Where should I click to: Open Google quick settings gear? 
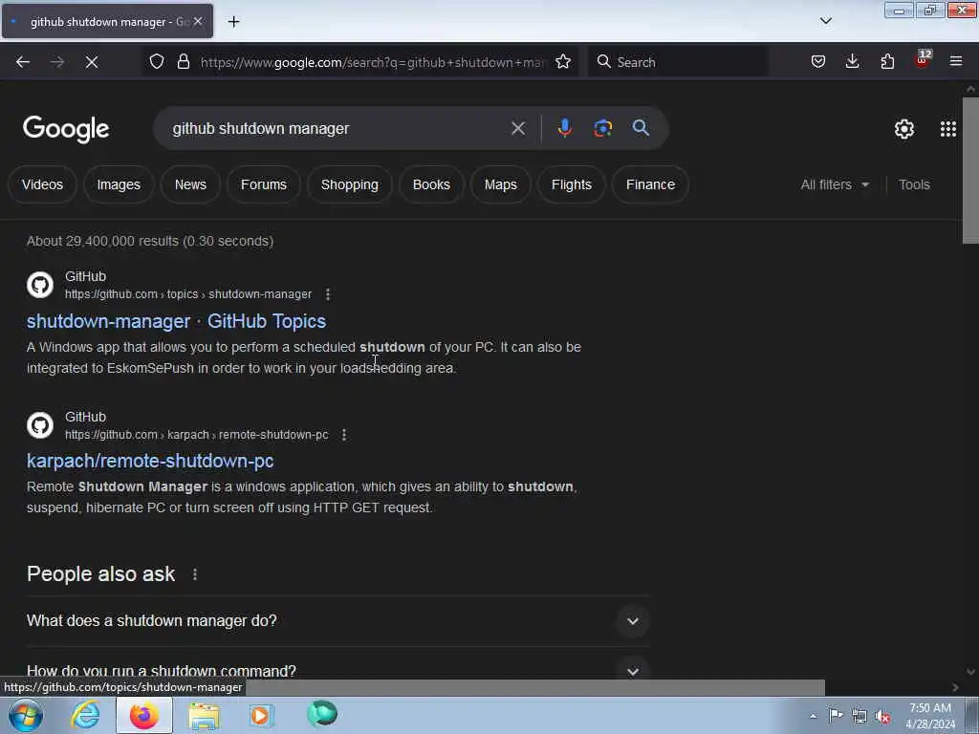pos(904,129)
